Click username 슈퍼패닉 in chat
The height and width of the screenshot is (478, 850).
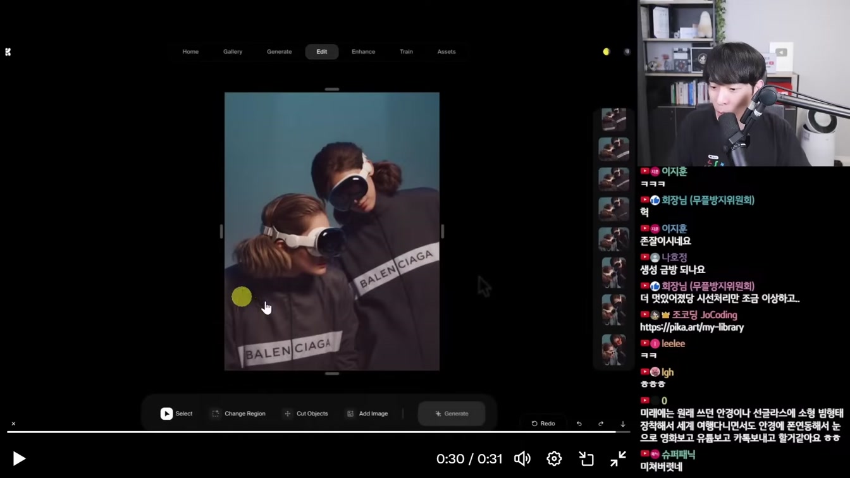[x=678, y=455]
